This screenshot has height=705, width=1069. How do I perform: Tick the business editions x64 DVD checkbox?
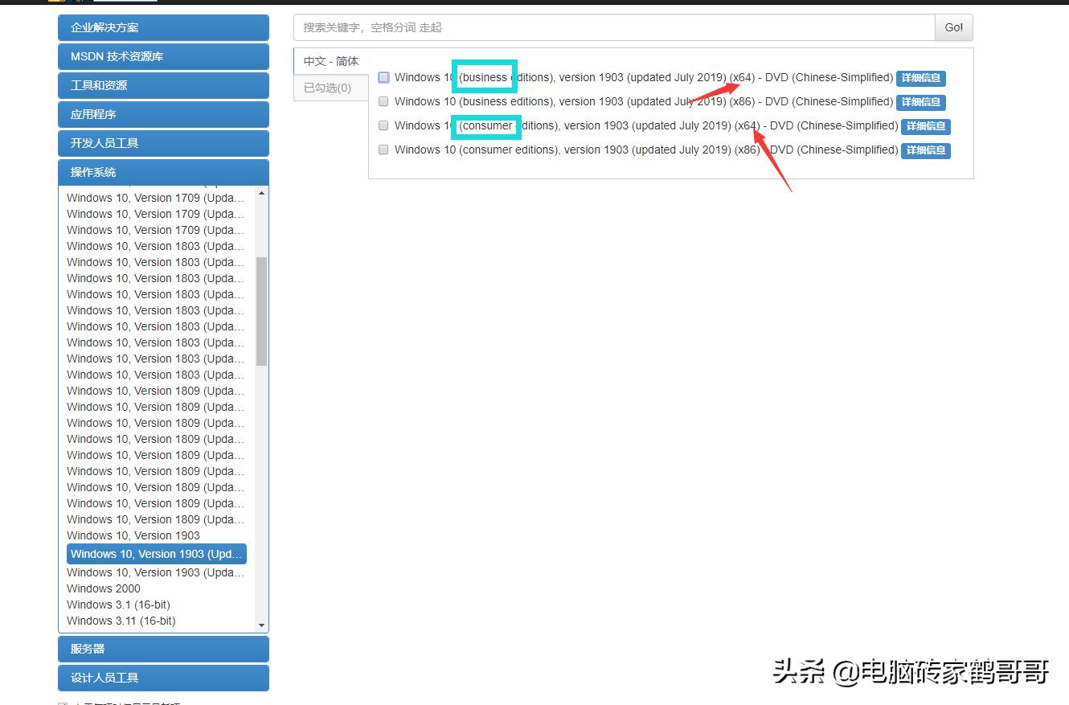pyautogui.click(x=383, y=78)
